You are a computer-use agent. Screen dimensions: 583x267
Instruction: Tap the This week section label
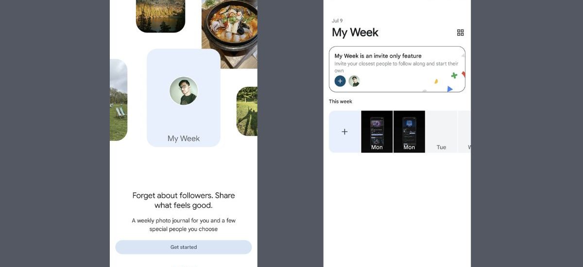click(x=341, y=101)
